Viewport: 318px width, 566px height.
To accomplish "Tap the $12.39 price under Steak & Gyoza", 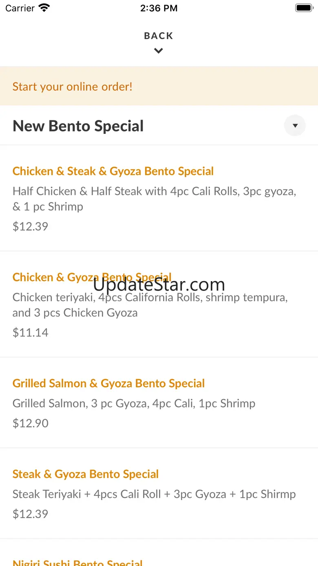I will pos(31,514).
